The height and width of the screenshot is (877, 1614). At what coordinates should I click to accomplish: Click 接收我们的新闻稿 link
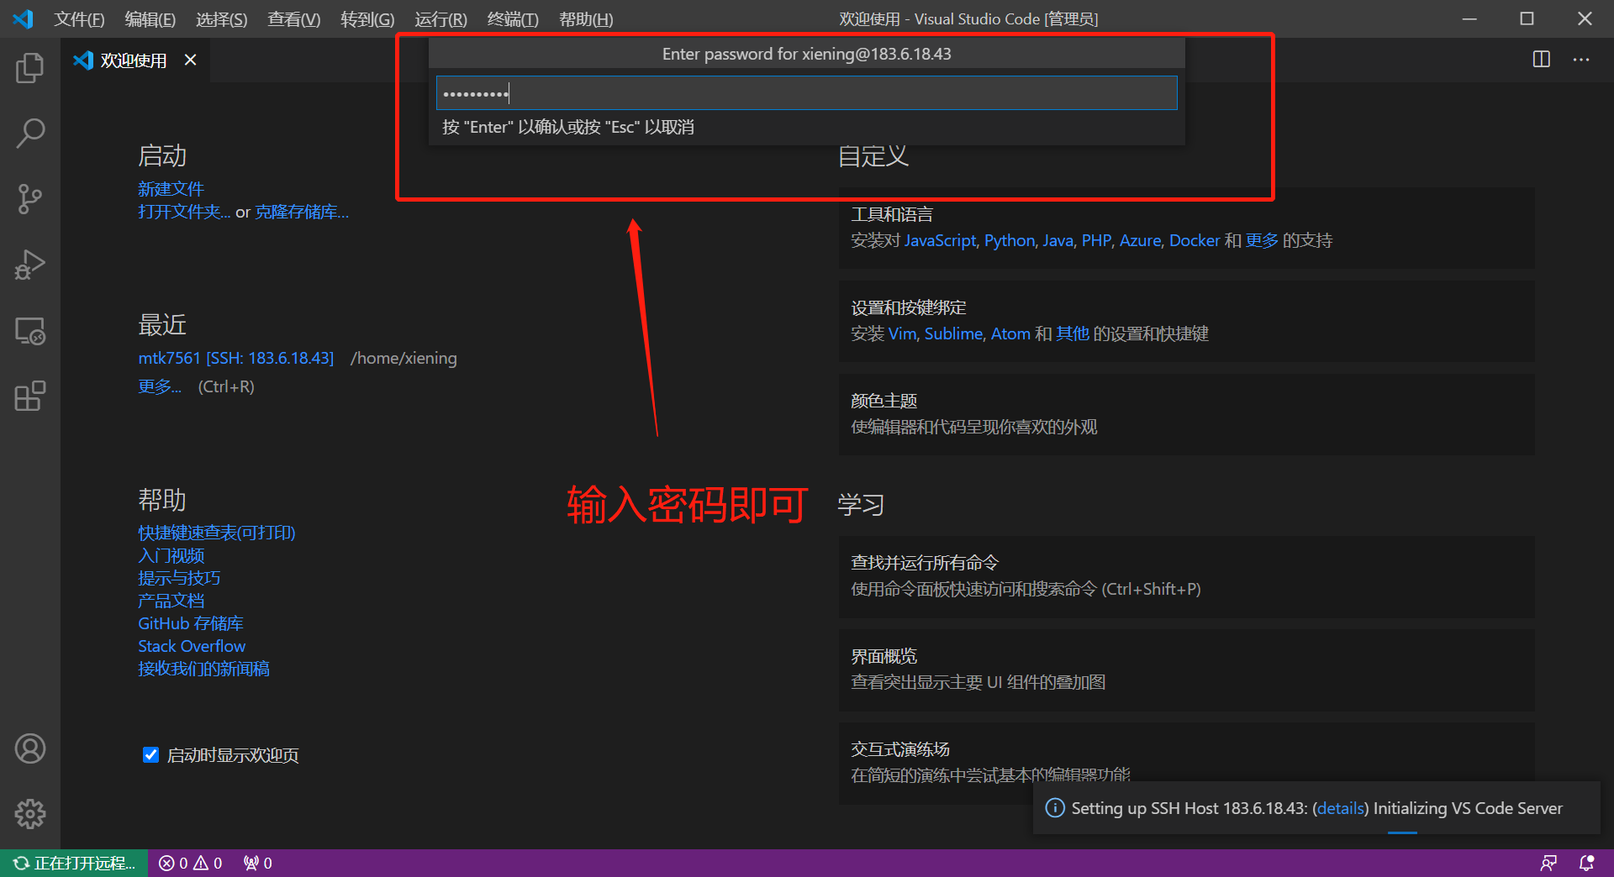204,669
